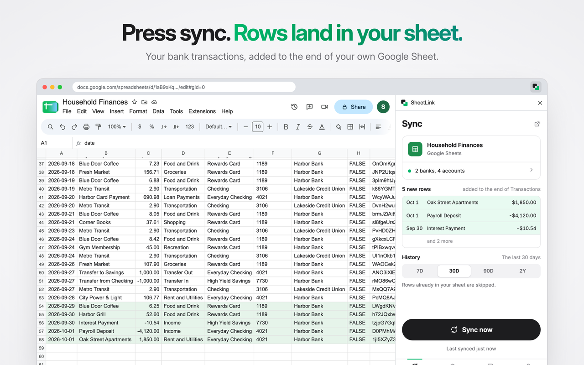The height and width of the screenshot is (365, 584).
Task: Click the A1 name box
Action: 55,143
